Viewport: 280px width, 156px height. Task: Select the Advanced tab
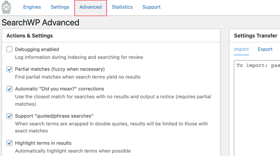(x=91, y=7)
